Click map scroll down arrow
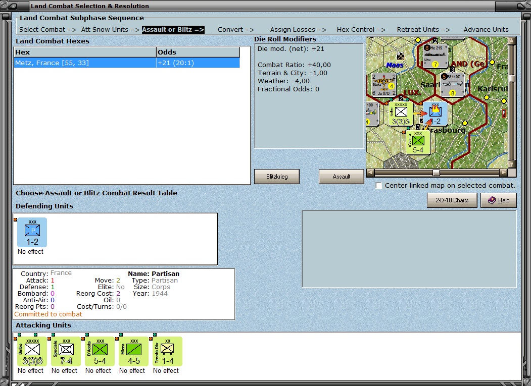Image resolution: width=531 pixels, height=386 pixels. coord(512,164)
